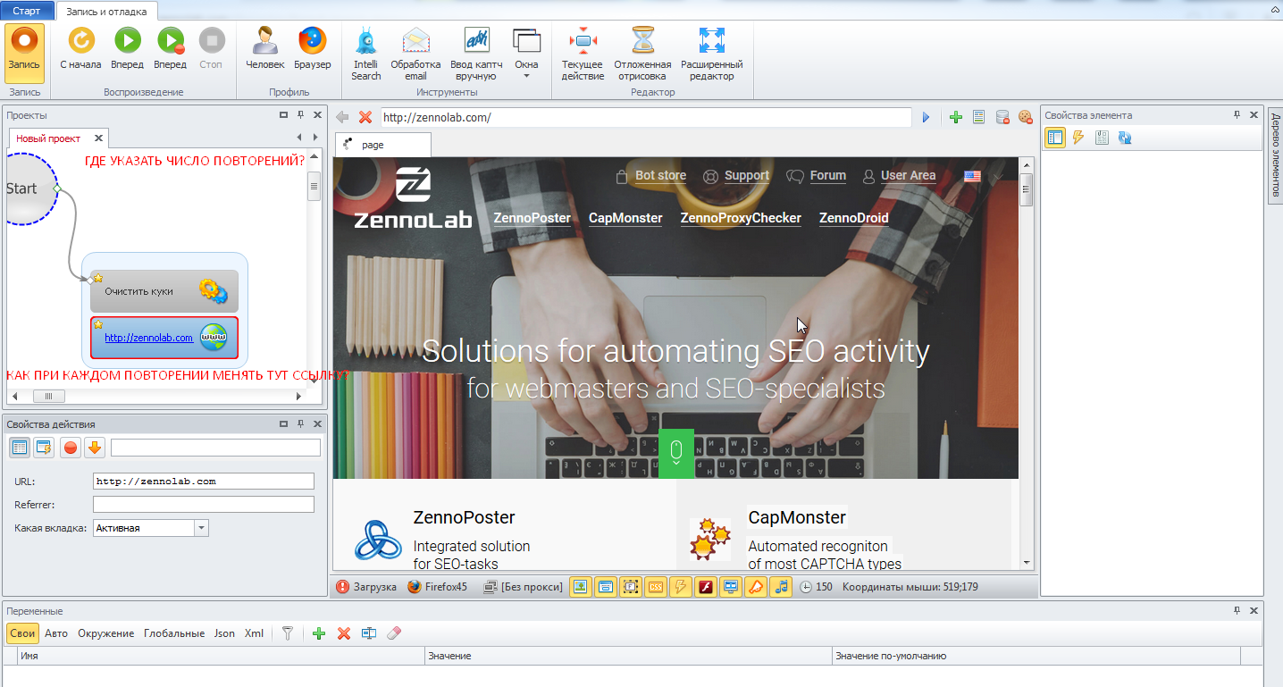Open the Какая вкладка dropdown

[201, 528]
